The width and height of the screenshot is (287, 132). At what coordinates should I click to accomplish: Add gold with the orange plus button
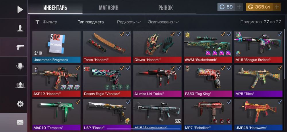pyautogui.click(x=277, y=7)
